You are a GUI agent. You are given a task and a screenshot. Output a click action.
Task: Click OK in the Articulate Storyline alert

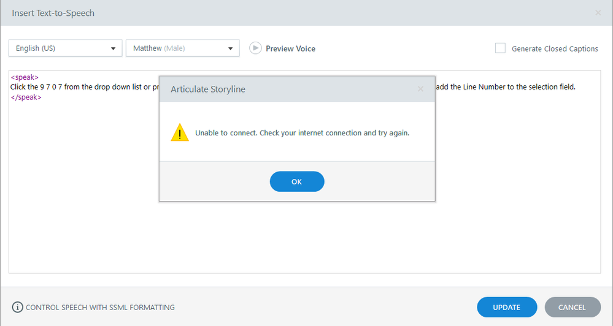pyautogui.click(x=297, y=181)
